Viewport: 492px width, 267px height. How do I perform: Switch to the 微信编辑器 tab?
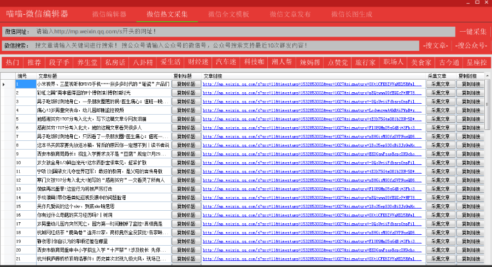[x=109, y=14]
